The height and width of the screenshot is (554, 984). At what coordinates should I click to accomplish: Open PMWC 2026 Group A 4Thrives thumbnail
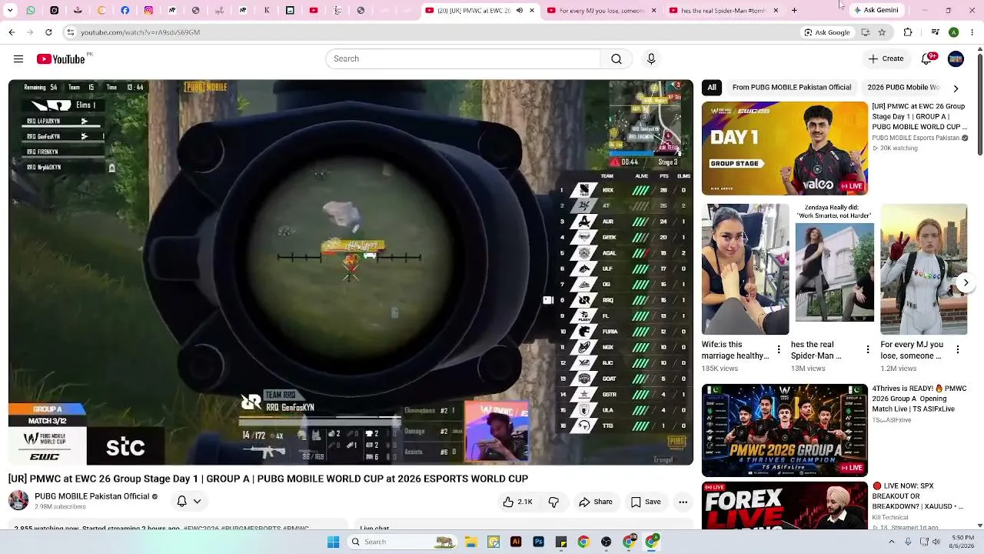point(785,431)
